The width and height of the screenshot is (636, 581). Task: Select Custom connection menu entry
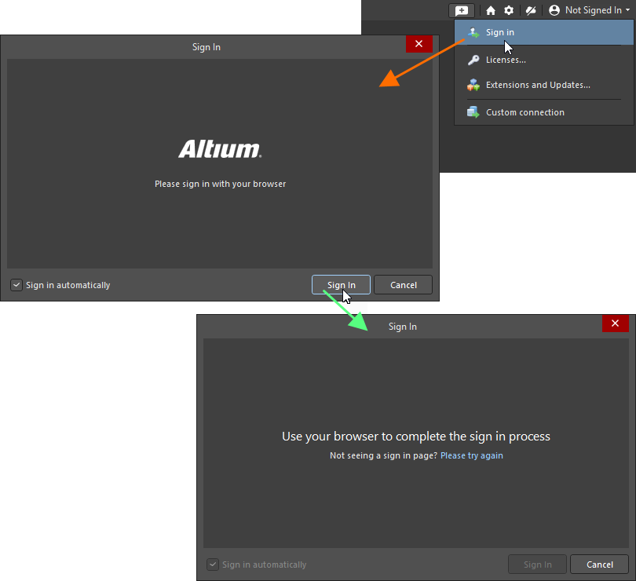coord(543,112)
